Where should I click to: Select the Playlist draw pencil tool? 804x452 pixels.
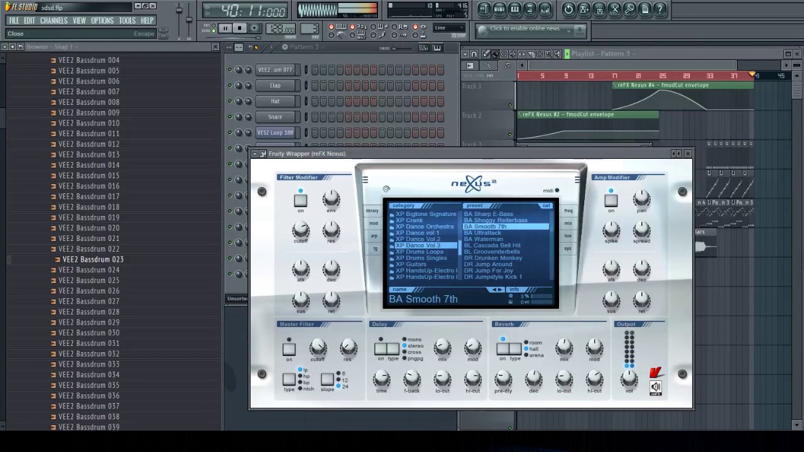[486, 54]
